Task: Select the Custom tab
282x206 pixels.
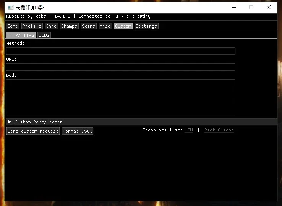Action: [123, 26]
